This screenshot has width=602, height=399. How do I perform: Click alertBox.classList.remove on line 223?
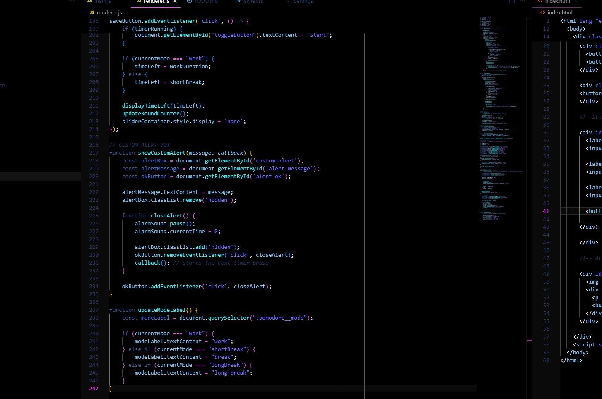[x=162, y=200]
